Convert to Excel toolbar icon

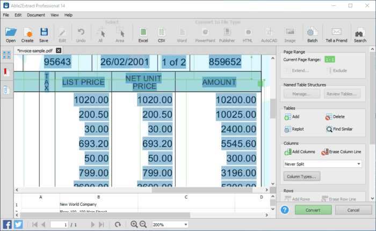click(x=143, y=35)
